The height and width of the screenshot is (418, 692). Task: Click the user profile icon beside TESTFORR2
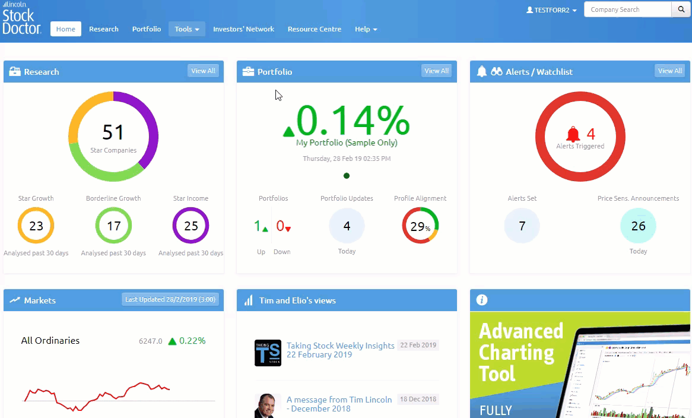[529, 9]
